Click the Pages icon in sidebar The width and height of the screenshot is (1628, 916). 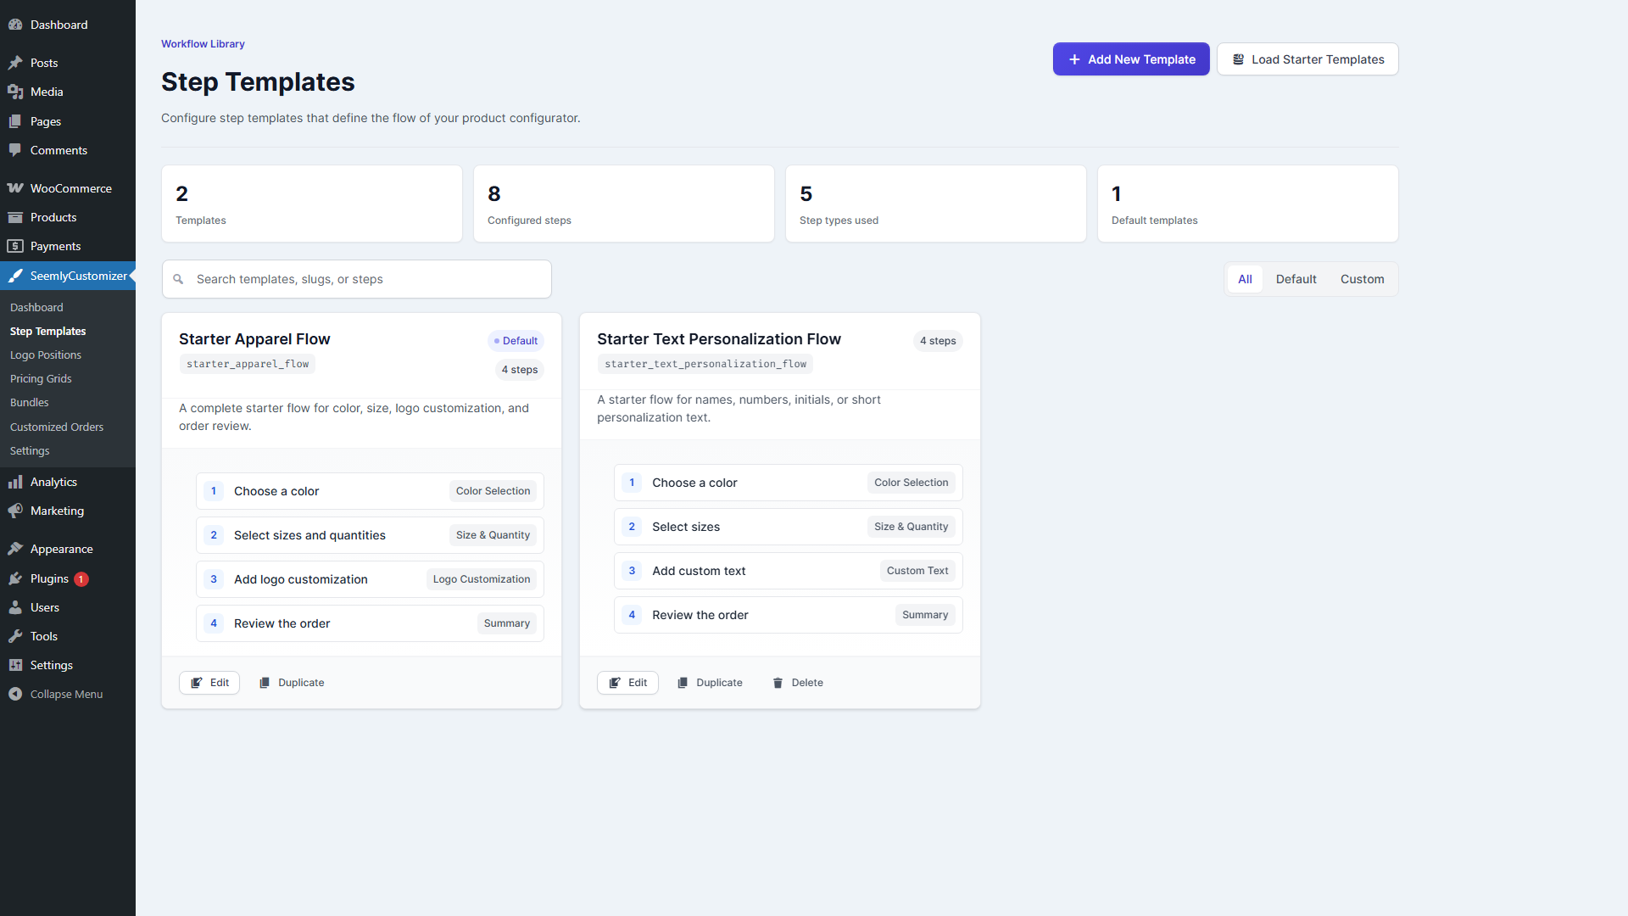15,121
